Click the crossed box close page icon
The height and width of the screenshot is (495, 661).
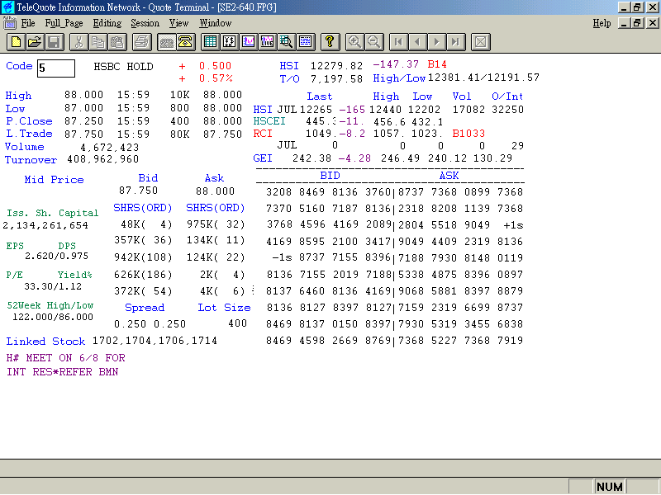481,42
